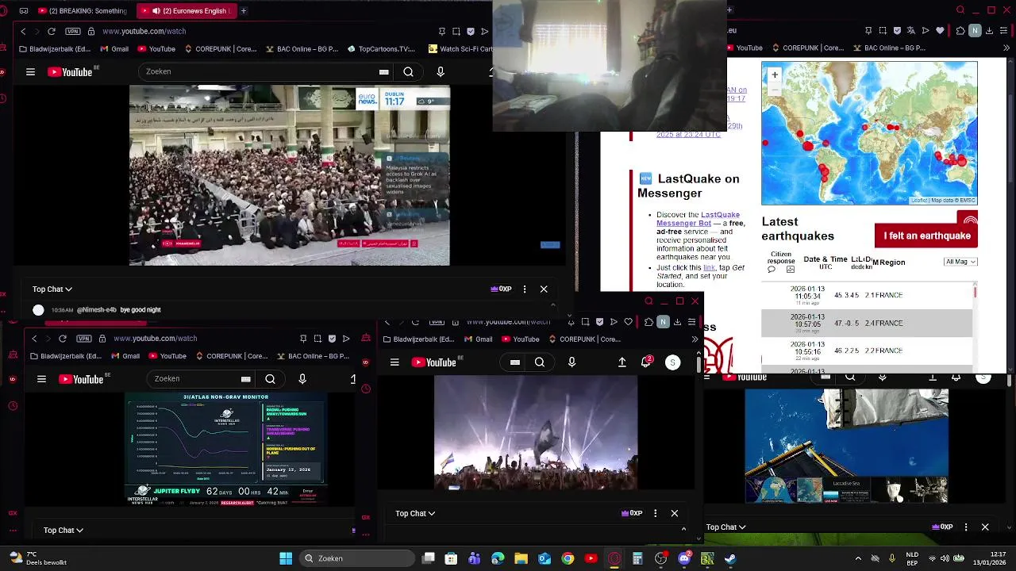Close chat panel in Euronews window
This screenshot has height=571, width=1016.
544,289
